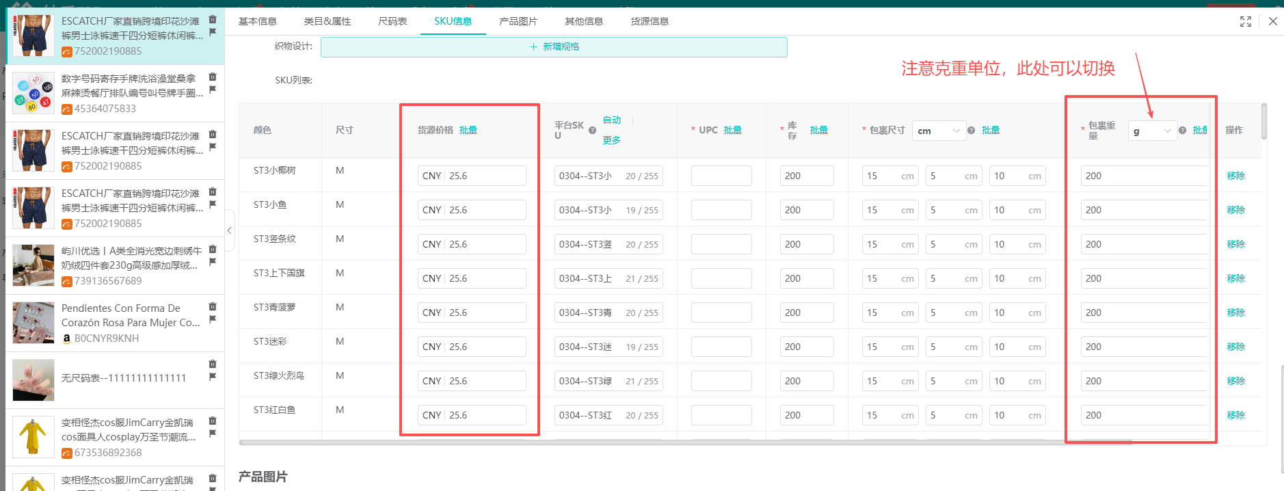This screenshot has height=491, width=1284.
Task: Open the cm package size unit dropdown
Action: pos(939,131)
